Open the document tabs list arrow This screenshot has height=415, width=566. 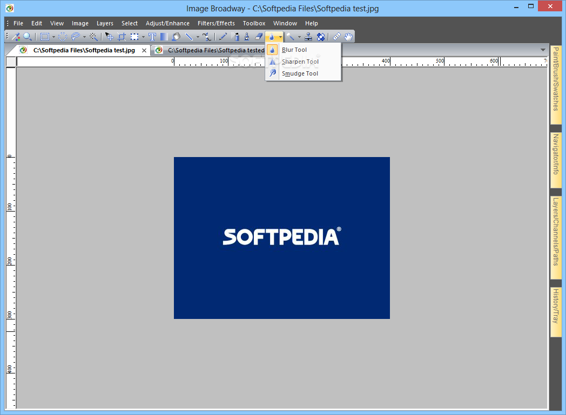click(543, 50)
